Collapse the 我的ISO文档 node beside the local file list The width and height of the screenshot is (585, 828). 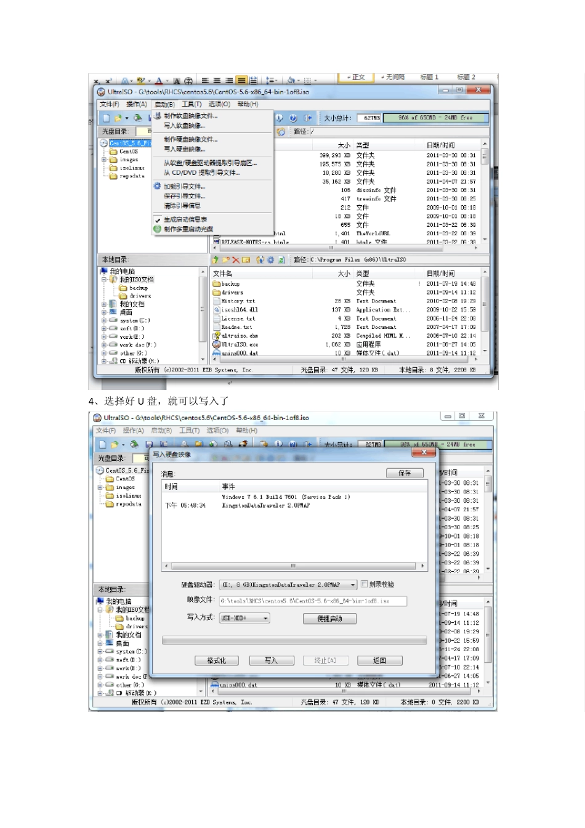click(x=104, y=280)
